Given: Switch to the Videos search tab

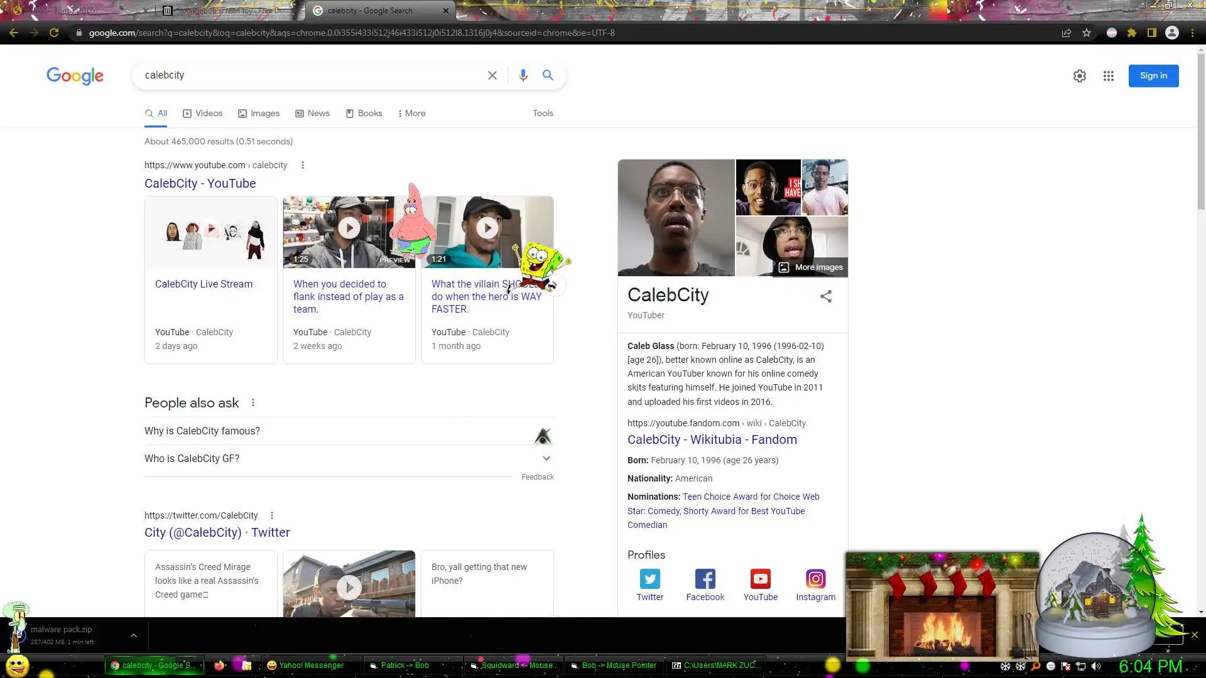Looking at the screenshot, I should point(202,114).
